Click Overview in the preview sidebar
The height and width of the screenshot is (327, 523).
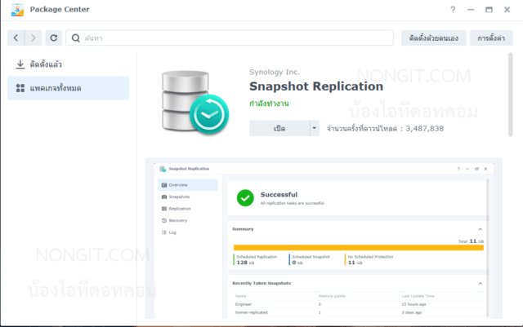(x=188, y=185)
